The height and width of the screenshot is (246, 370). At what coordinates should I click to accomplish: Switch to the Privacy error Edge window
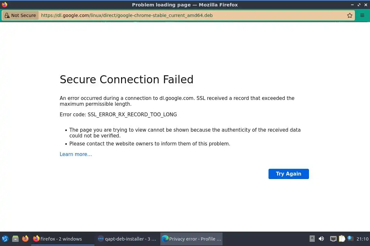(191, 239)
